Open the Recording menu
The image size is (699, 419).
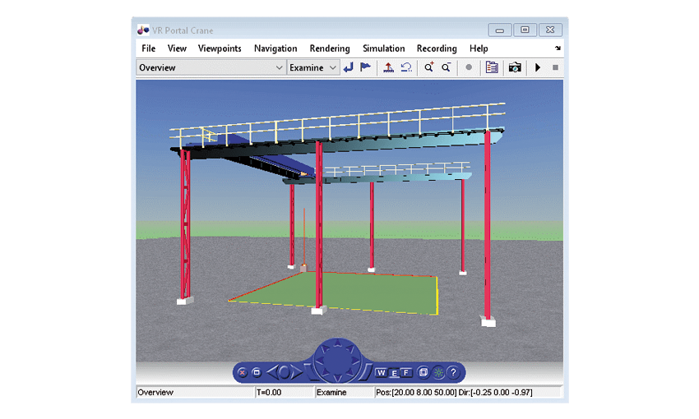[x=437, y=48]
